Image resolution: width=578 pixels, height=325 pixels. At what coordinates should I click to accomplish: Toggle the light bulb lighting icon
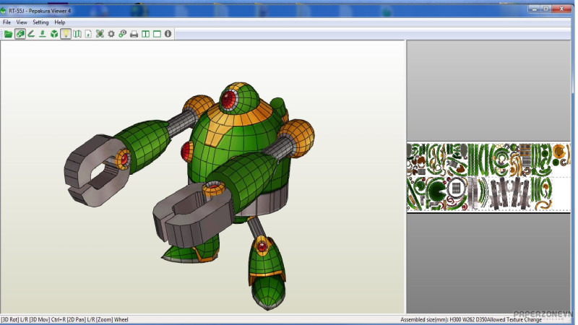point(66,34)
